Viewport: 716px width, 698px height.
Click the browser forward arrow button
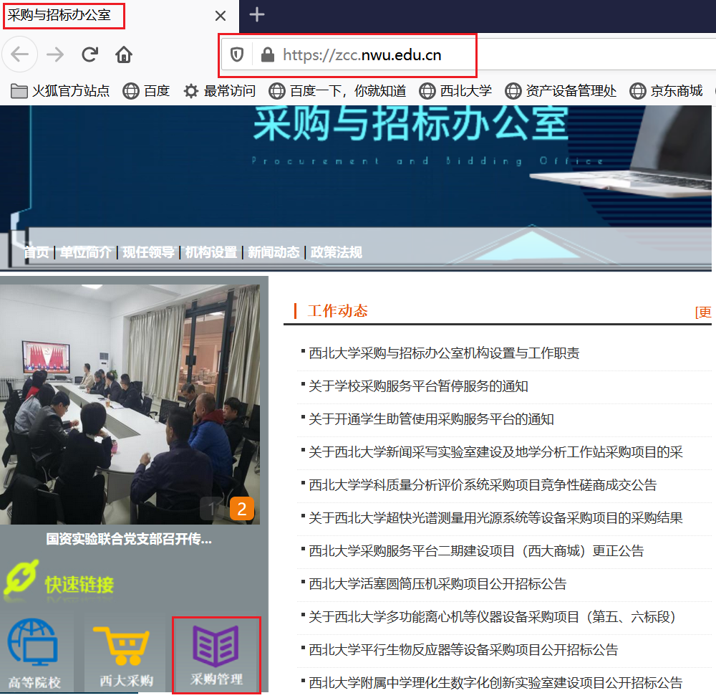click(x=55, y=54)
